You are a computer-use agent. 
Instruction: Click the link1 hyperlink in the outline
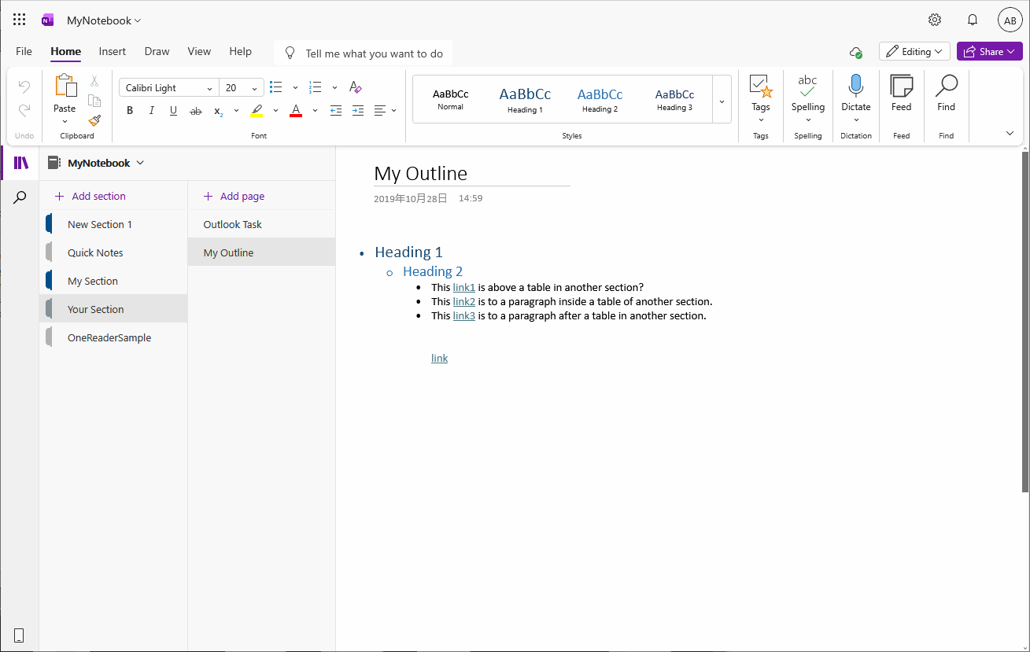tap(463, 288)
